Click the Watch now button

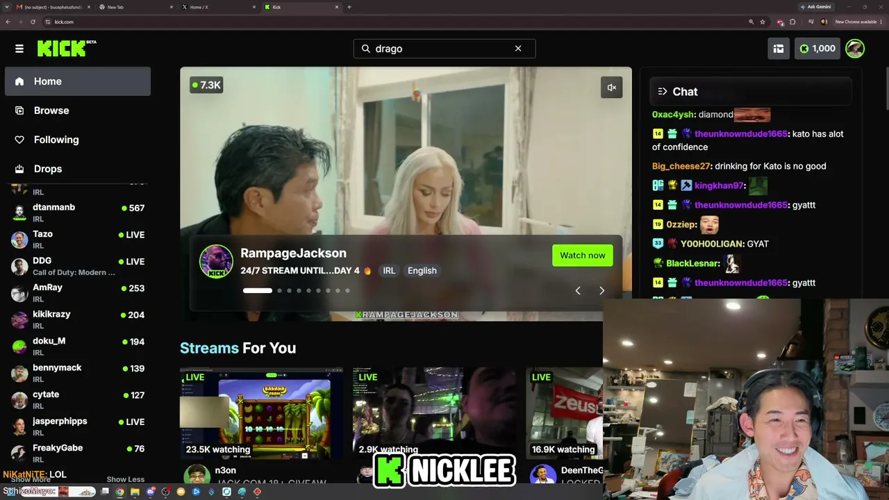(583, 256)
